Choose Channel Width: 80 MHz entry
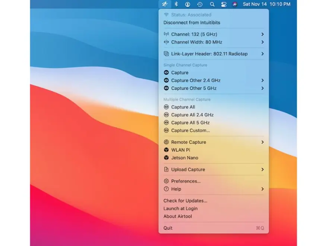Screen dimensions: 328x246 click(x=214, y=42)
